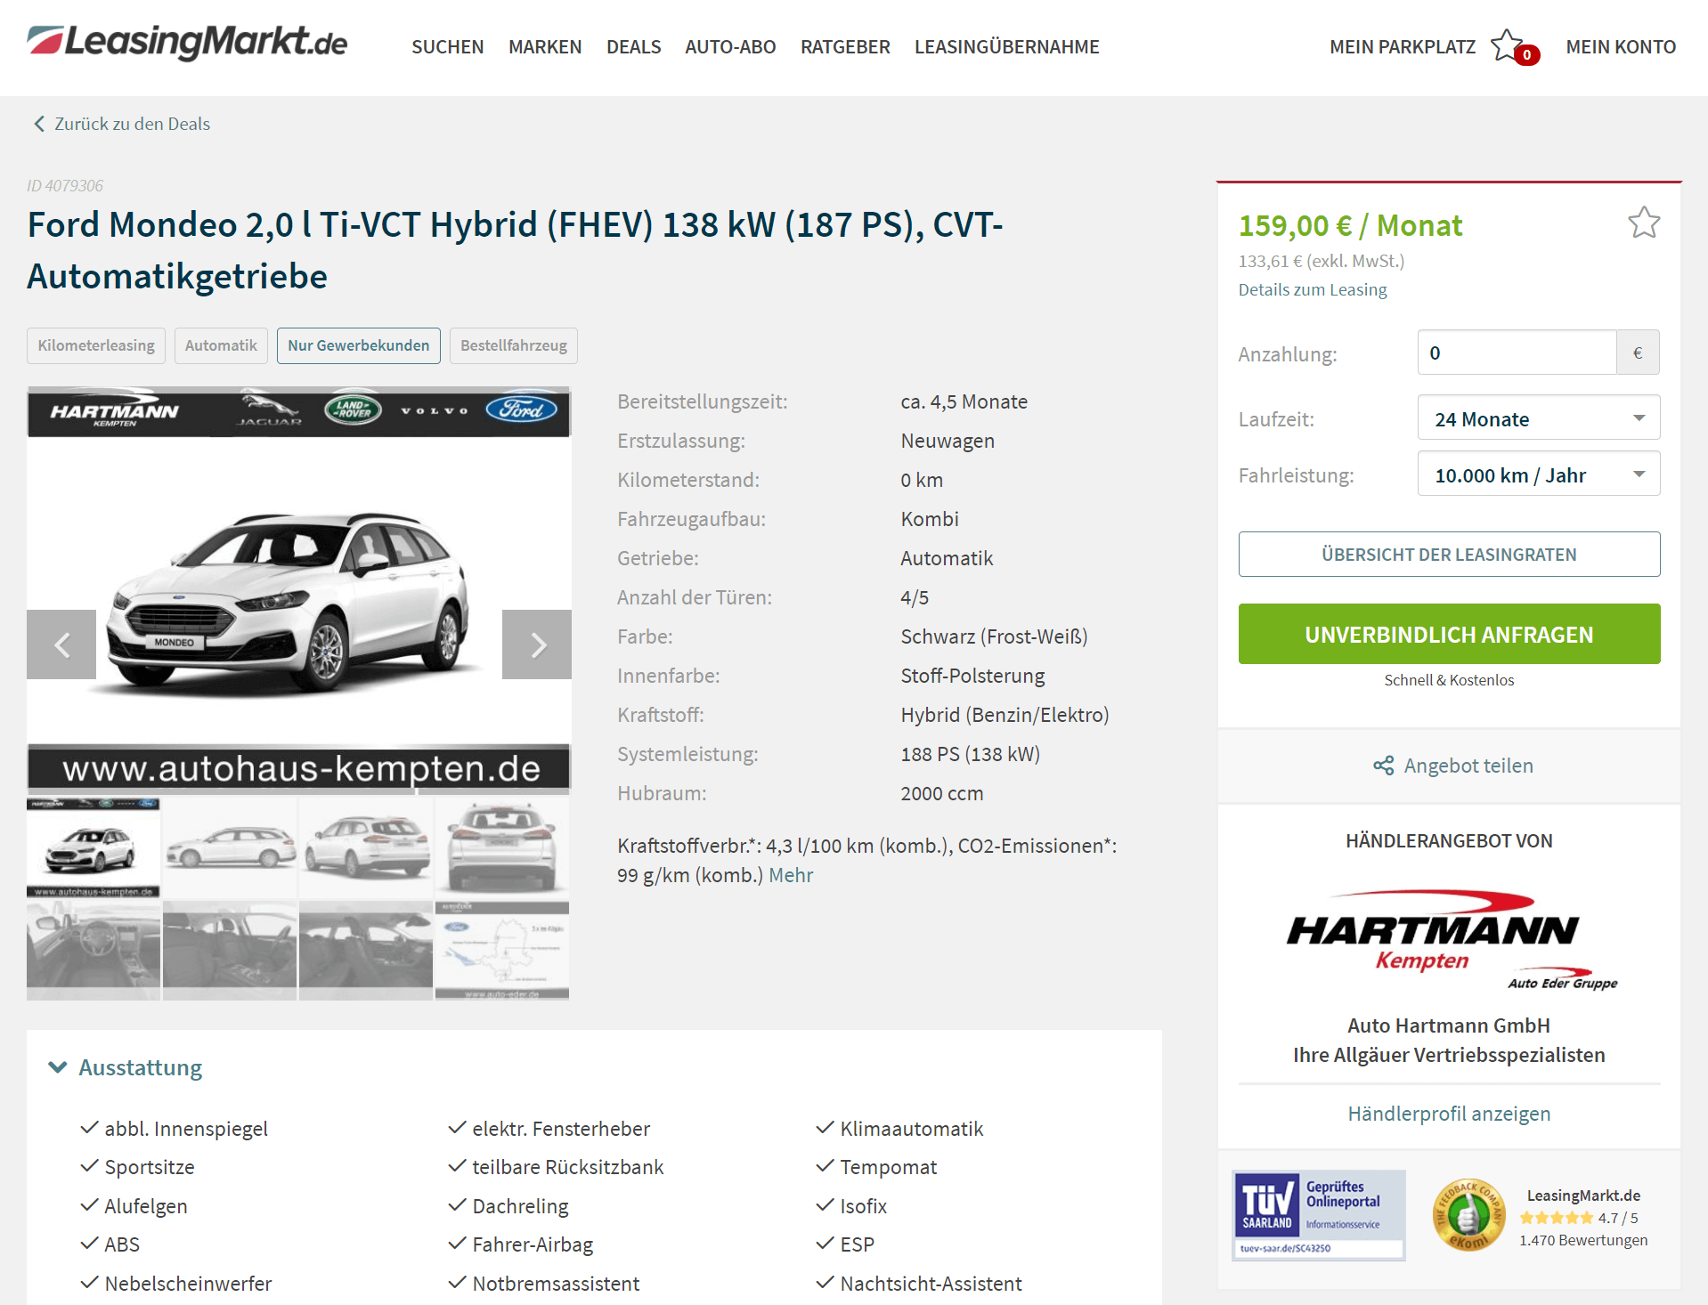Select the first thumbnail with Hartmann banner

click(x=94, y=847)
